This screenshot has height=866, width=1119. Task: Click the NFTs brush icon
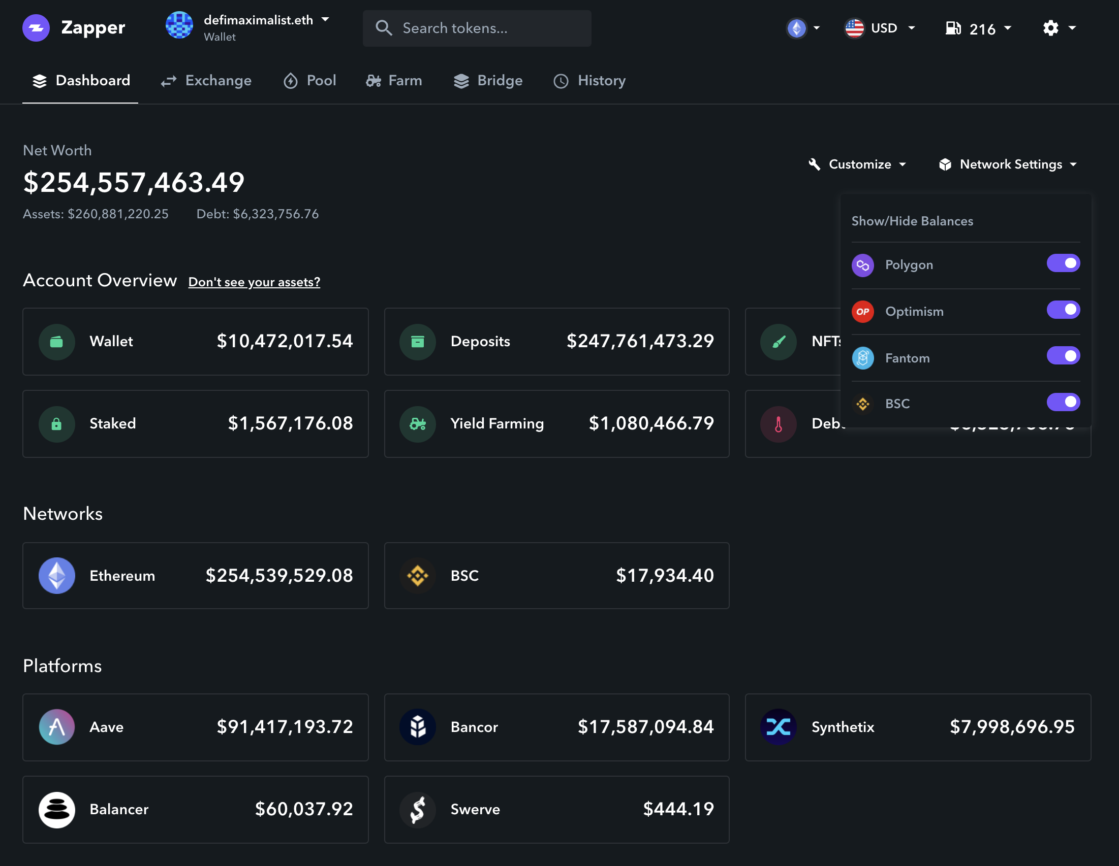(779, 342)
